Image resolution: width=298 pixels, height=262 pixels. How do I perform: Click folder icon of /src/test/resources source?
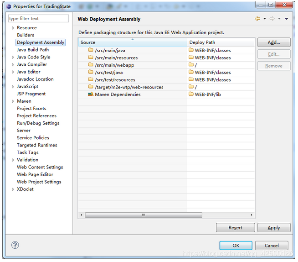tap(91, 79)
